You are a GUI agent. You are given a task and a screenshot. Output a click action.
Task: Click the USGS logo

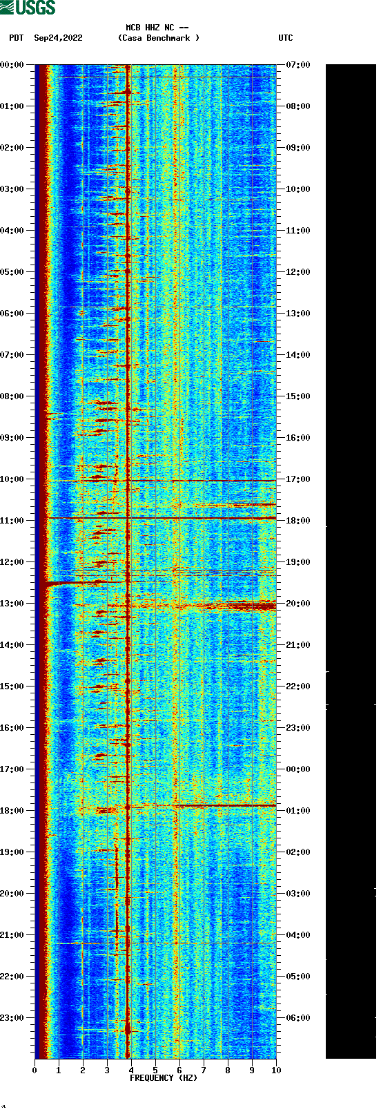pyautogui.click(x=28, y=8)
